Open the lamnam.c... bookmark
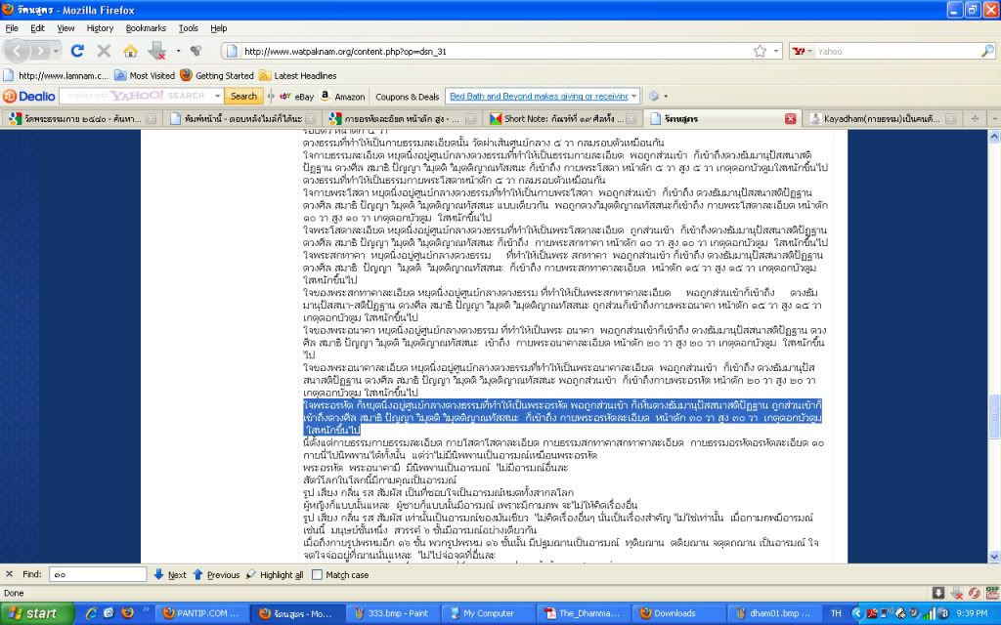 click(x=56, y=75)
